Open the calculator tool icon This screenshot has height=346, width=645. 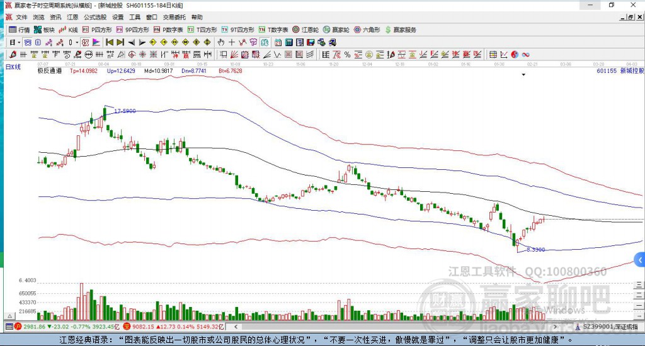[288, 42]
